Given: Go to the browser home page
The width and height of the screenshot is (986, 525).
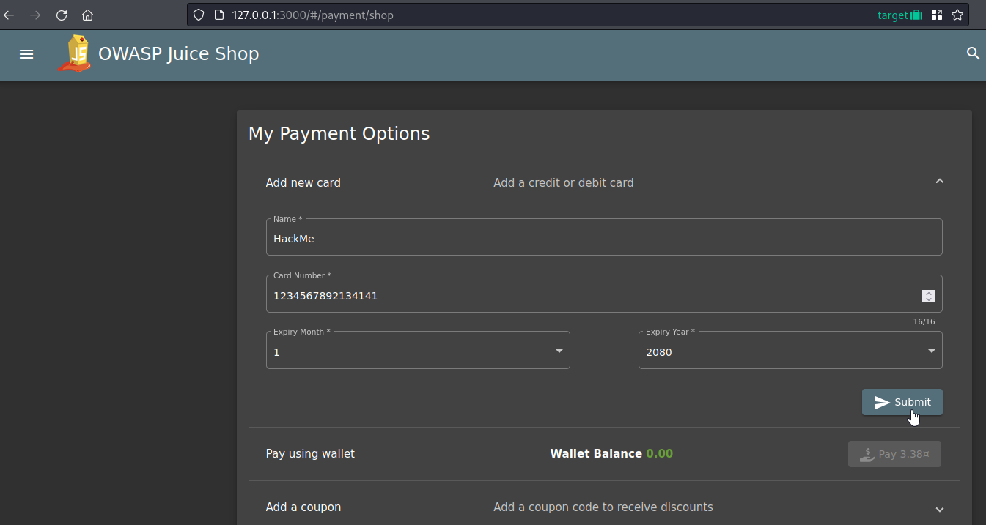Looking at the screenshot, I should pyautogui.click(x=87, y=15).
